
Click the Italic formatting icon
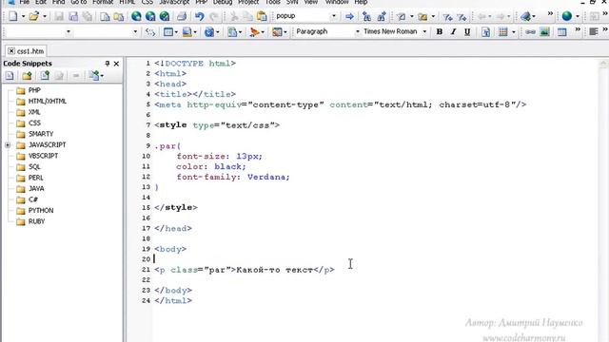click(453, 31)
